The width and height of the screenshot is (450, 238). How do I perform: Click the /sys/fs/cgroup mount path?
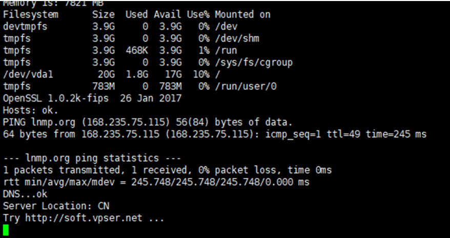point(254,62)
